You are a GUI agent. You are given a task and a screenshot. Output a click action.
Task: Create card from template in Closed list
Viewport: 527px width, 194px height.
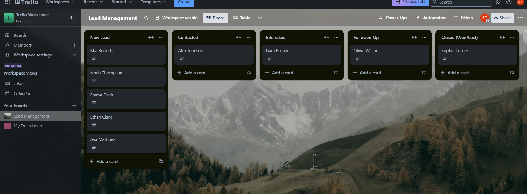tap(512, 73)
